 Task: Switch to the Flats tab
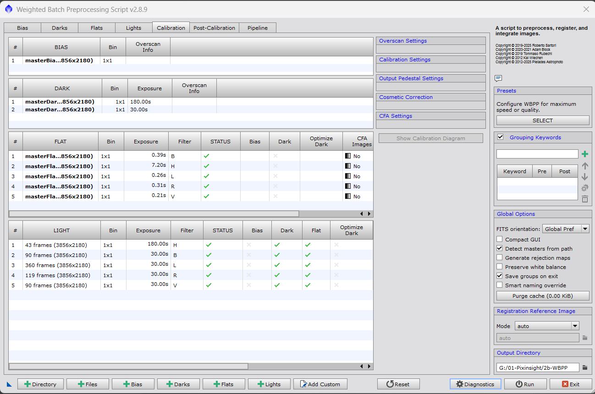point(97,28)
